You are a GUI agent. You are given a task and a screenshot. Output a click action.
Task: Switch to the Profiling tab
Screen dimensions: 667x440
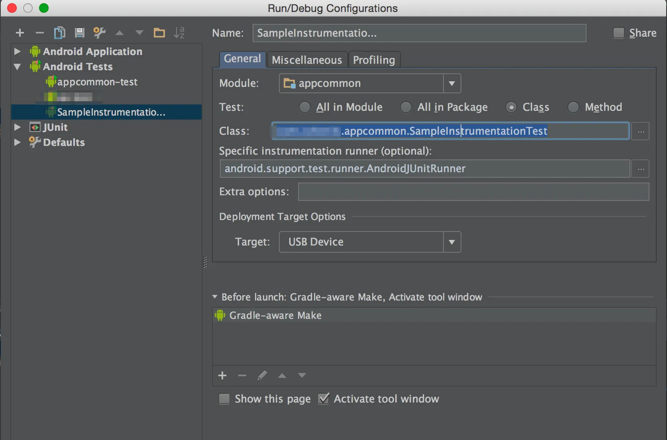374,60
